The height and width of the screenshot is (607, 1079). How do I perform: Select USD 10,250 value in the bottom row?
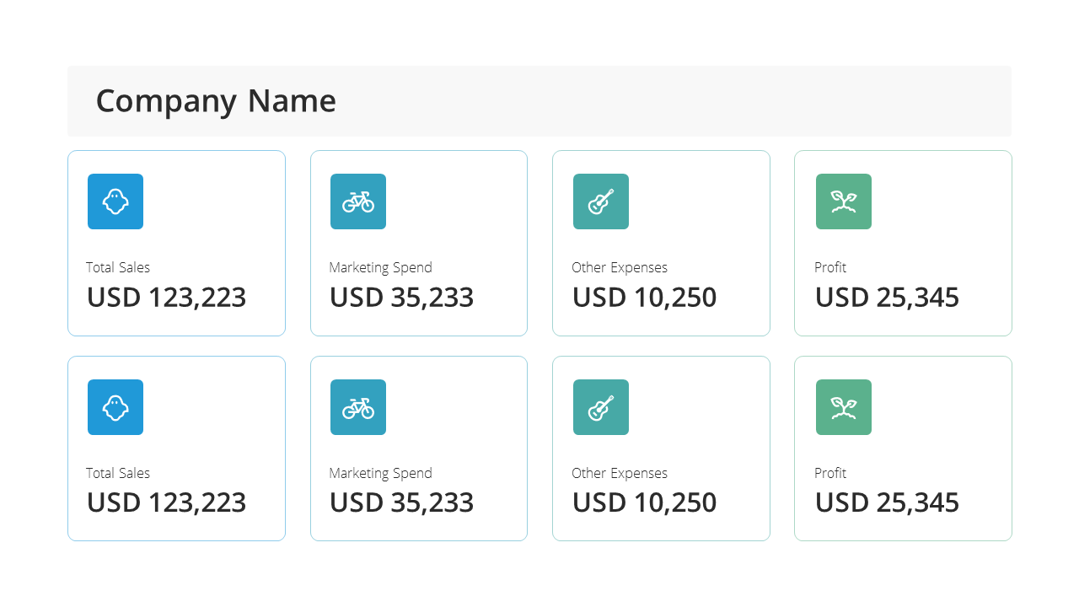click(644, 503)
